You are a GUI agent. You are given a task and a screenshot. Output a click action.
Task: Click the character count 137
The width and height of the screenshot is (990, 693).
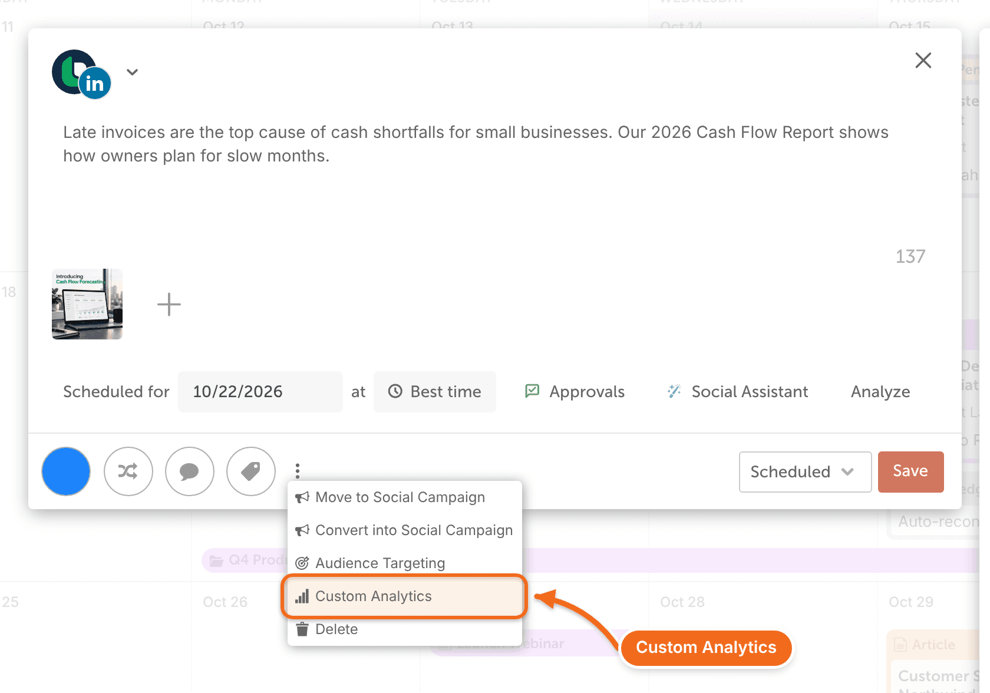point(910,256)
